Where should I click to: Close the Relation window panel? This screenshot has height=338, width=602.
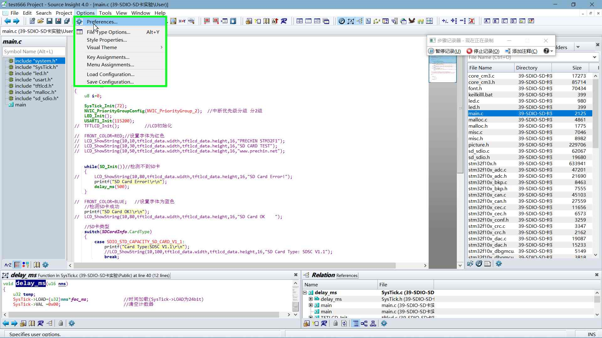597,275
